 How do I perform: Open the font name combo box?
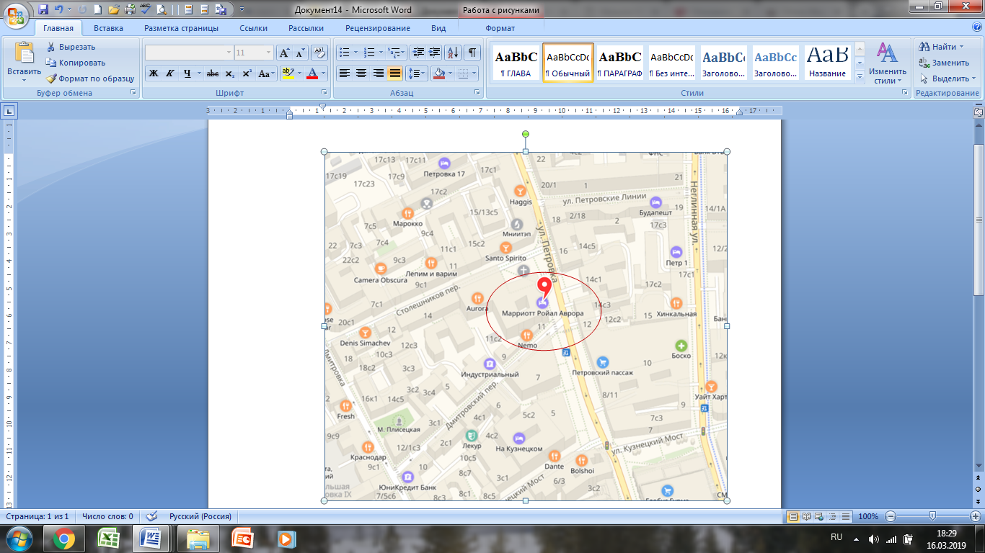click(x=189, y=53)
